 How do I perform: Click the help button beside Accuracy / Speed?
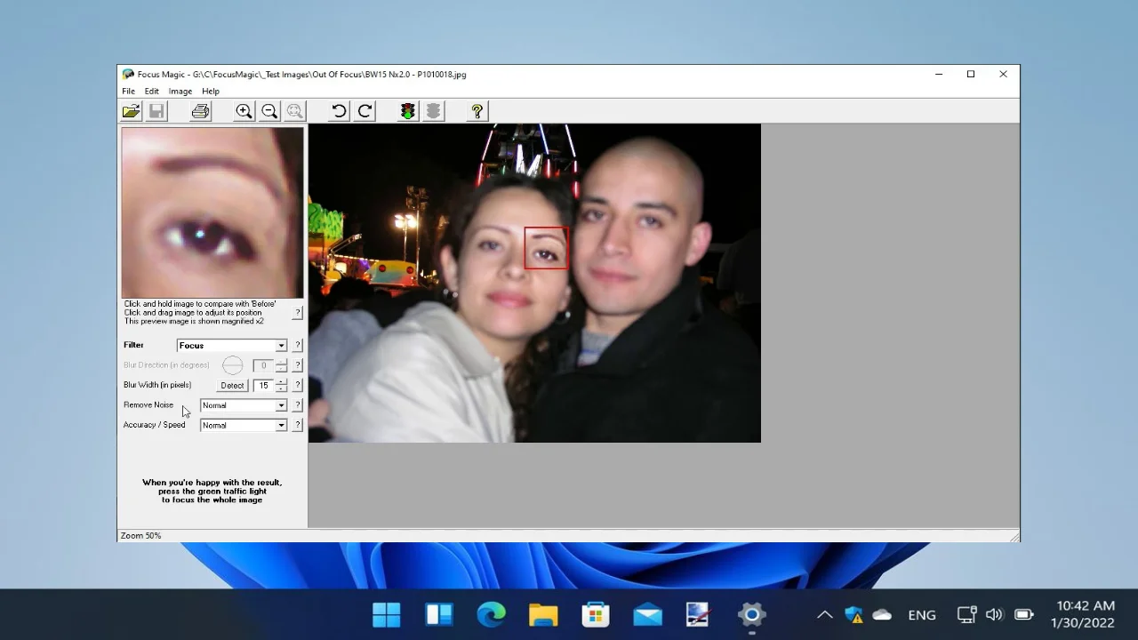(x=297, y=426)
